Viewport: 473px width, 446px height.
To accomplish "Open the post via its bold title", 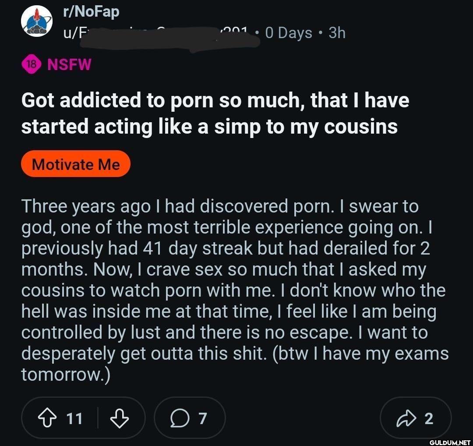I will [215, 113].
